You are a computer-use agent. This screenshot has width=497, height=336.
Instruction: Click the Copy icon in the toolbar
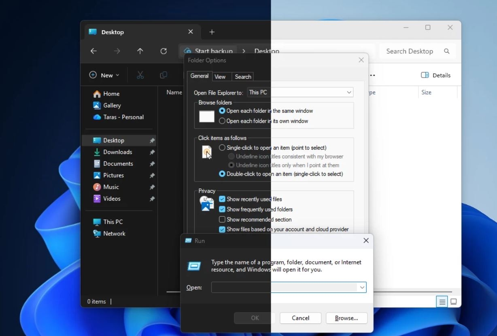pos(164,75)
